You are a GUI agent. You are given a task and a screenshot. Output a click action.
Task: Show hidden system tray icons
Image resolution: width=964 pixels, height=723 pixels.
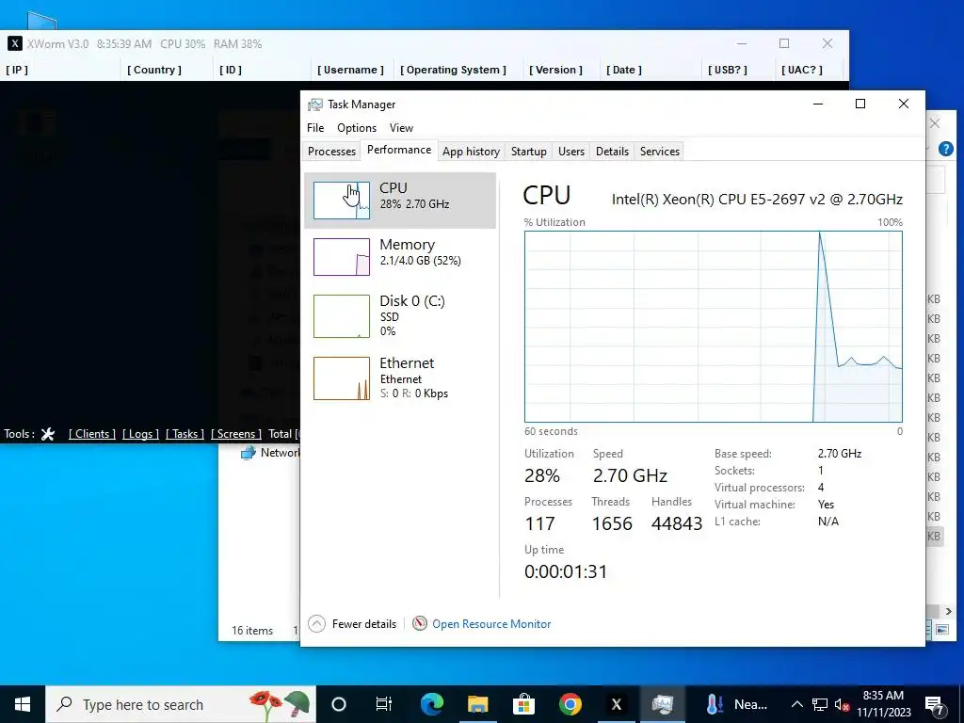[796, 704]
